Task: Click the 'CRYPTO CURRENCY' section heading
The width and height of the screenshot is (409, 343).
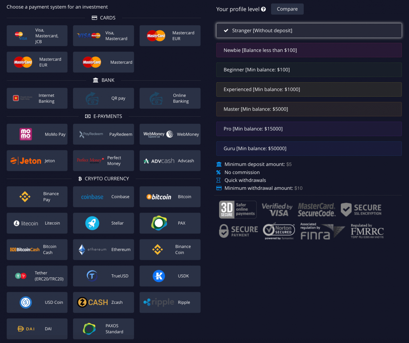Action: pyautogui.click(x=107, y=179)
